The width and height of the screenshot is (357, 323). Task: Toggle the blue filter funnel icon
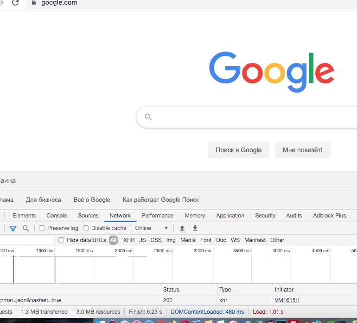pyautogui.click(x=13, y=228)
